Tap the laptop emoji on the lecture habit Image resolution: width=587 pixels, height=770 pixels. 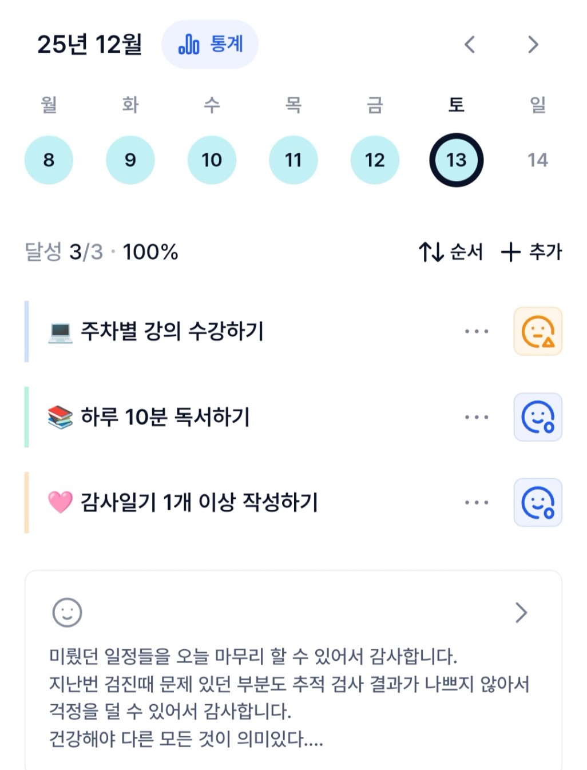coord(60,332)
